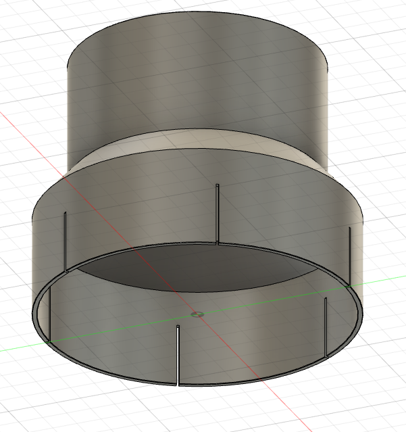Click the thin bottom rim face

coord(270,373)
